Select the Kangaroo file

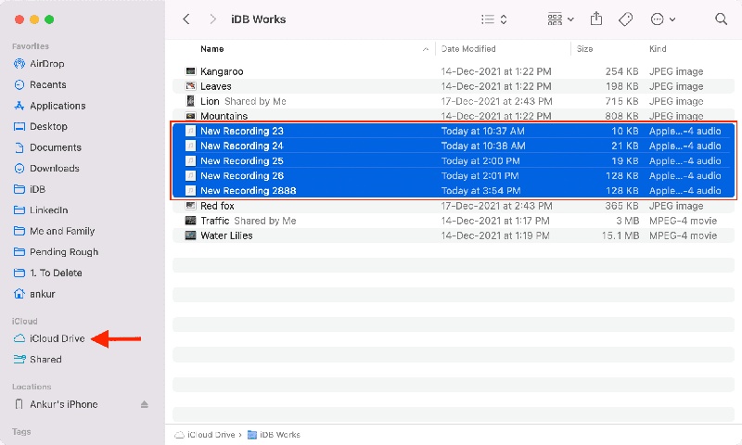[x=454, y=71]
